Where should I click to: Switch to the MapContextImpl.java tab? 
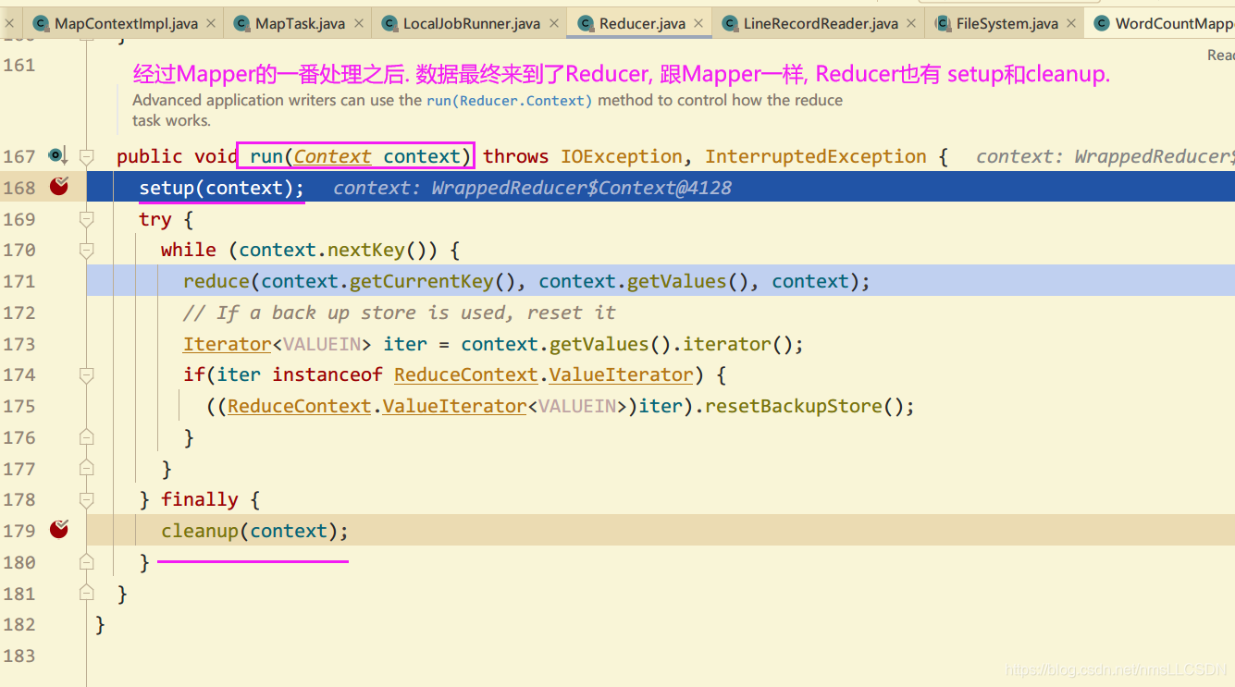click(127, 23)
